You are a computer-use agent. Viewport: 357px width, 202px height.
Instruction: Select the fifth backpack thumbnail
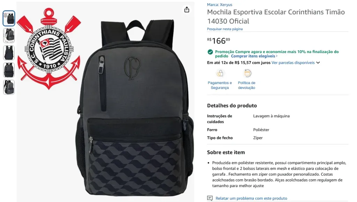(9, 87)
